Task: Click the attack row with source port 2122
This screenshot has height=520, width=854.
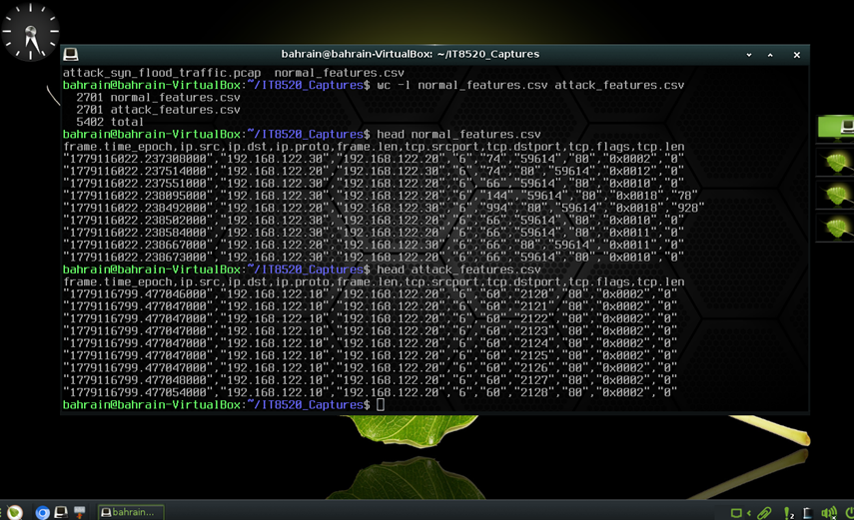Action: pos(371,318)
